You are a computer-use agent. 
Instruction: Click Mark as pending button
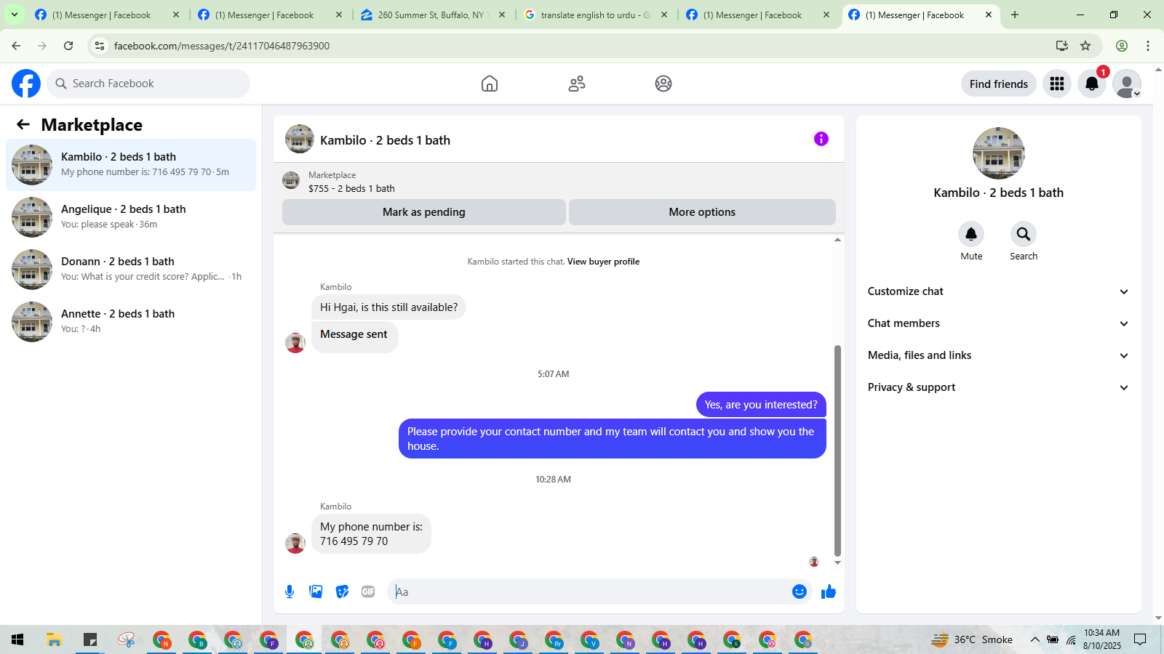pos(424,212)
